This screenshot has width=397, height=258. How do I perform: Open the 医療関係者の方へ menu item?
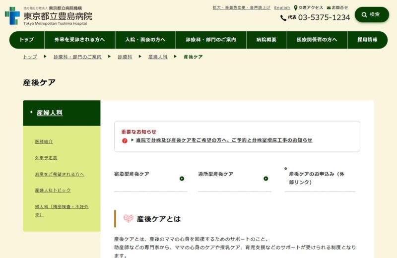tap(317, 40)
